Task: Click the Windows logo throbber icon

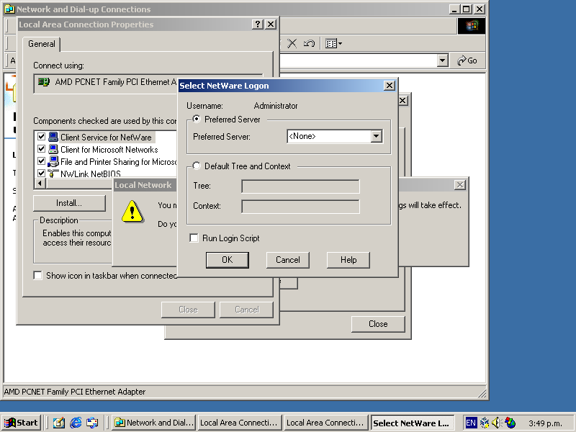Action: coord(472,26)
